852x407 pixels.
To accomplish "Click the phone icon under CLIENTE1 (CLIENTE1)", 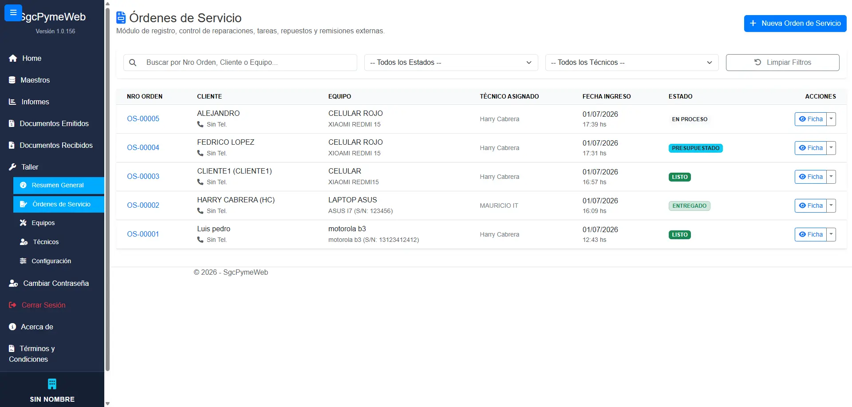I will click(x=201, y=182).
